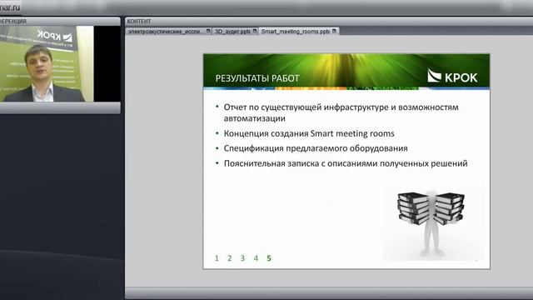Switch to the электроакустические_иссле tab
533x300 pixels.
[168, 32]
